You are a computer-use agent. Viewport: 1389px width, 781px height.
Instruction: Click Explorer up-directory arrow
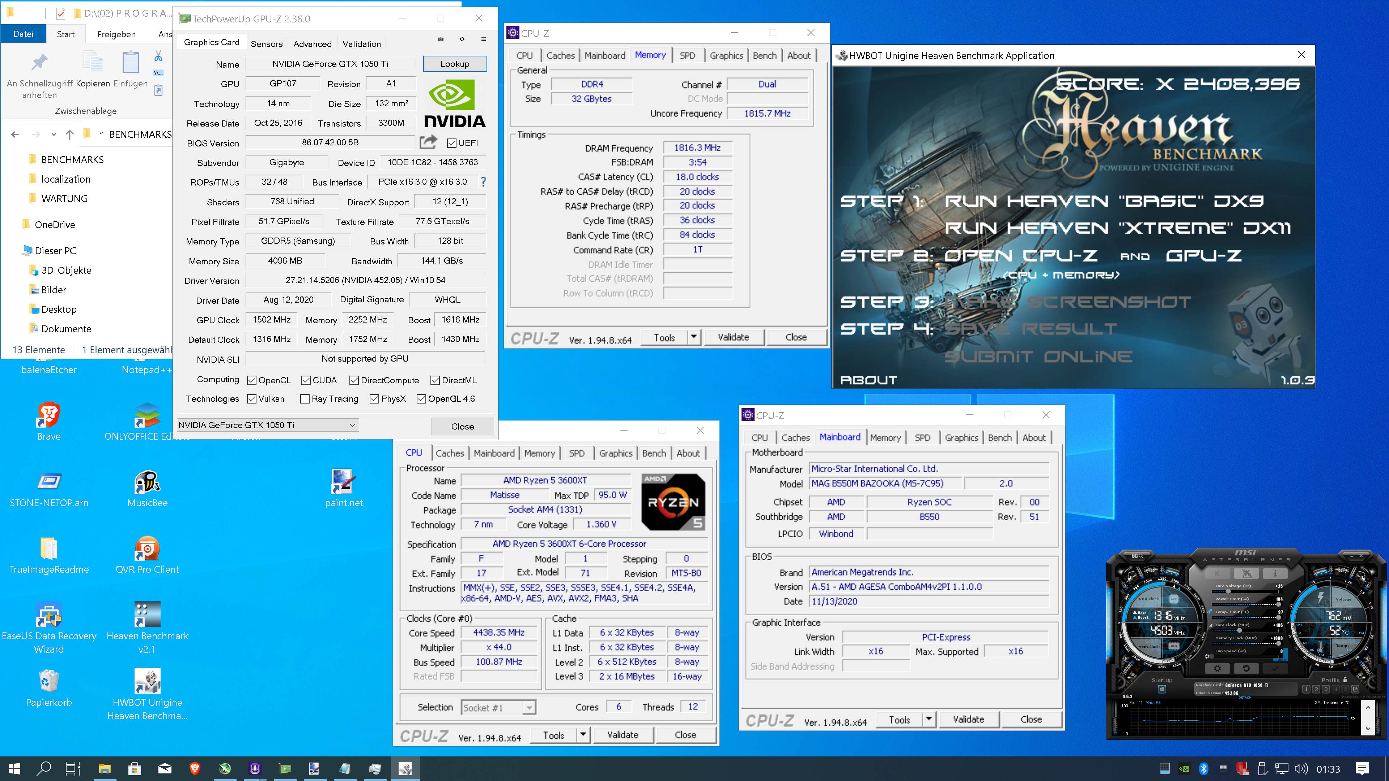click(69, 135)
